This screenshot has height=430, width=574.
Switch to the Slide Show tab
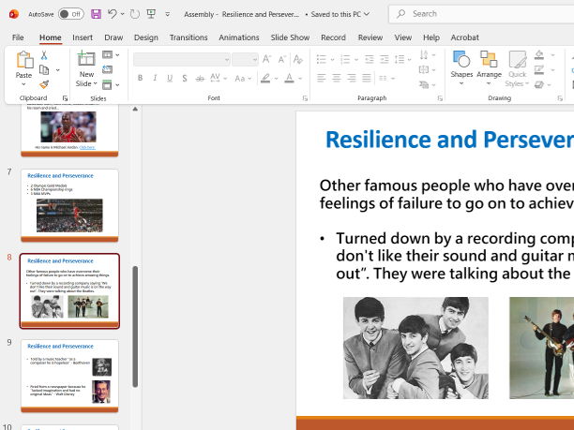click(x=290, y=37)
